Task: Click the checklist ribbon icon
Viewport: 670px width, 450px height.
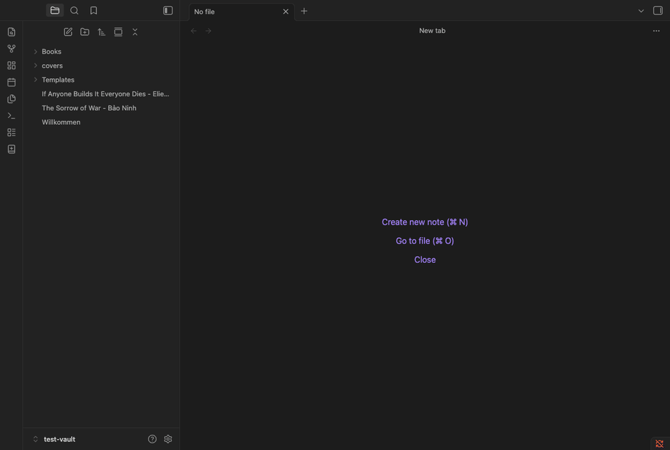Action: 12,133
